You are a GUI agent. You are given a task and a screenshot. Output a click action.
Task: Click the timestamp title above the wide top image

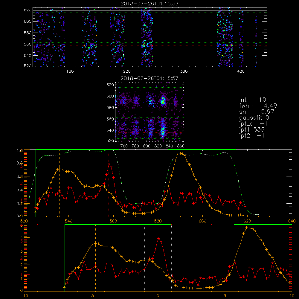150,4
